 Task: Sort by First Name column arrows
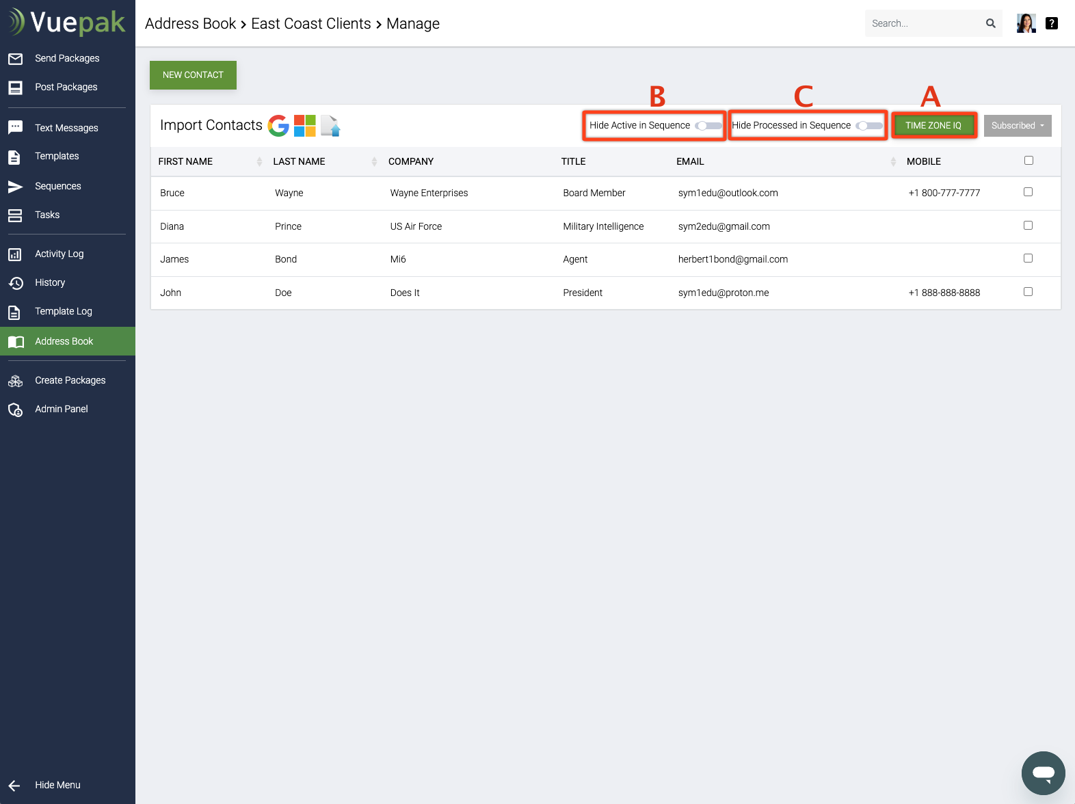pos(259,161)
